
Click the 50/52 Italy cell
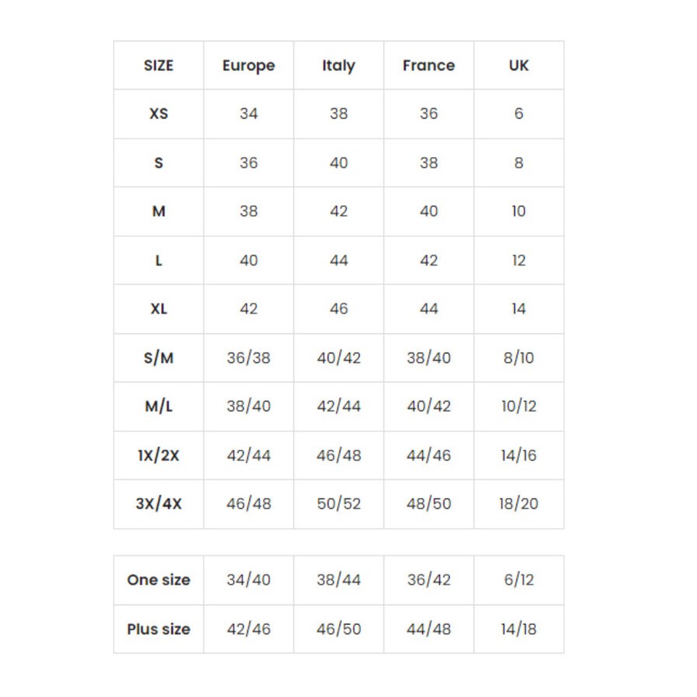338,503
